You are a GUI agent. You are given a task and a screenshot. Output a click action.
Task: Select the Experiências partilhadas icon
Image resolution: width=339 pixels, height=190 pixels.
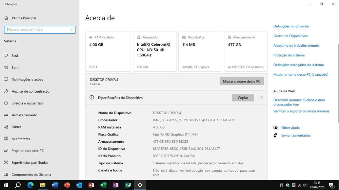click(6, 162)
